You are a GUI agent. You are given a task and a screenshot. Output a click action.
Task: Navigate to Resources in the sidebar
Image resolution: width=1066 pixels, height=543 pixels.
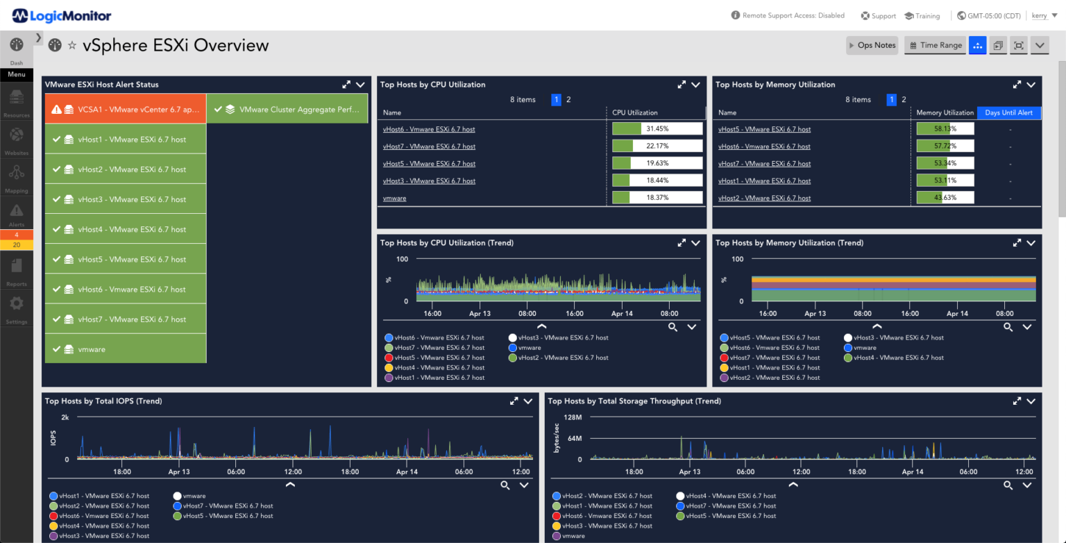pos(15,103)
